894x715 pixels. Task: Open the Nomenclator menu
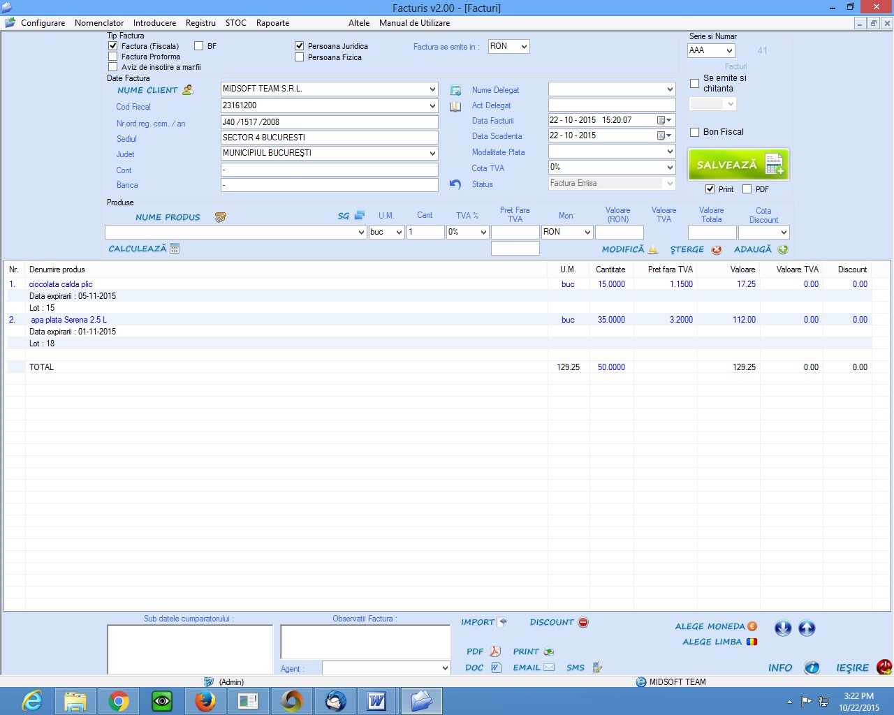point(99,23)
